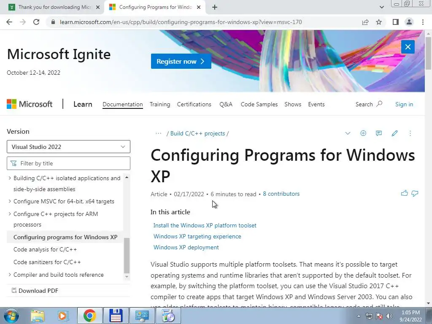Open Windows Start menu
Viewport: 432px width, 324px height.
[x=11, y=316]
